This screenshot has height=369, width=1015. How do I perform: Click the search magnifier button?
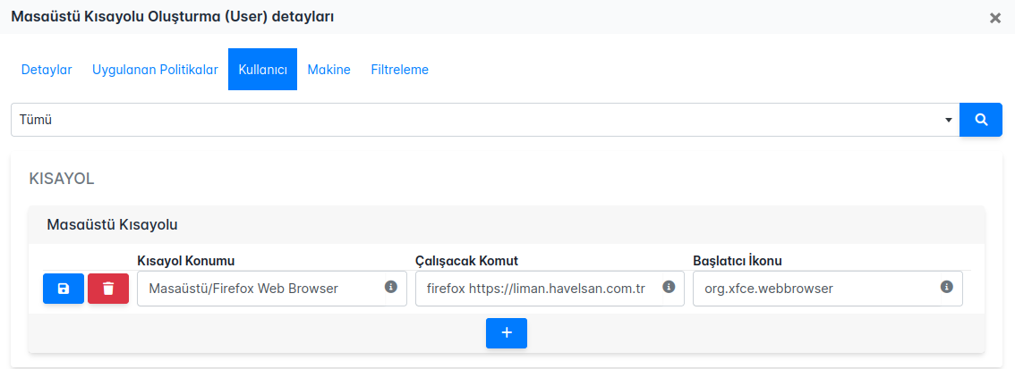pyautogui.click(x=980, y=120)
